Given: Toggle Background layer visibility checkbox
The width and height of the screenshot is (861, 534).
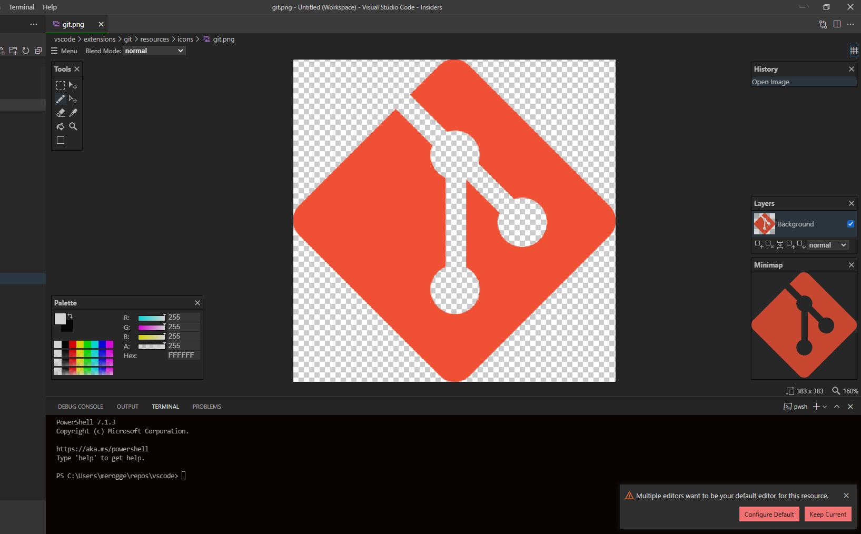Looking at the screenshot, I should [850, 224].
